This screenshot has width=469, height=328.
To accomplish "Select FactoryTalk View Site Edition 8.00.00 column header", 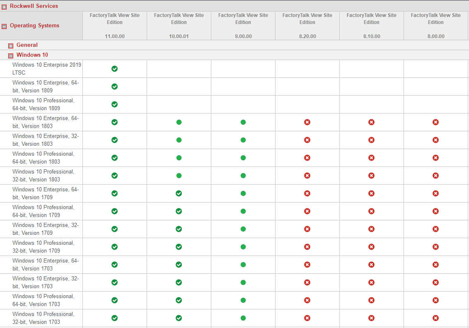I will click(x=435, y=26).
